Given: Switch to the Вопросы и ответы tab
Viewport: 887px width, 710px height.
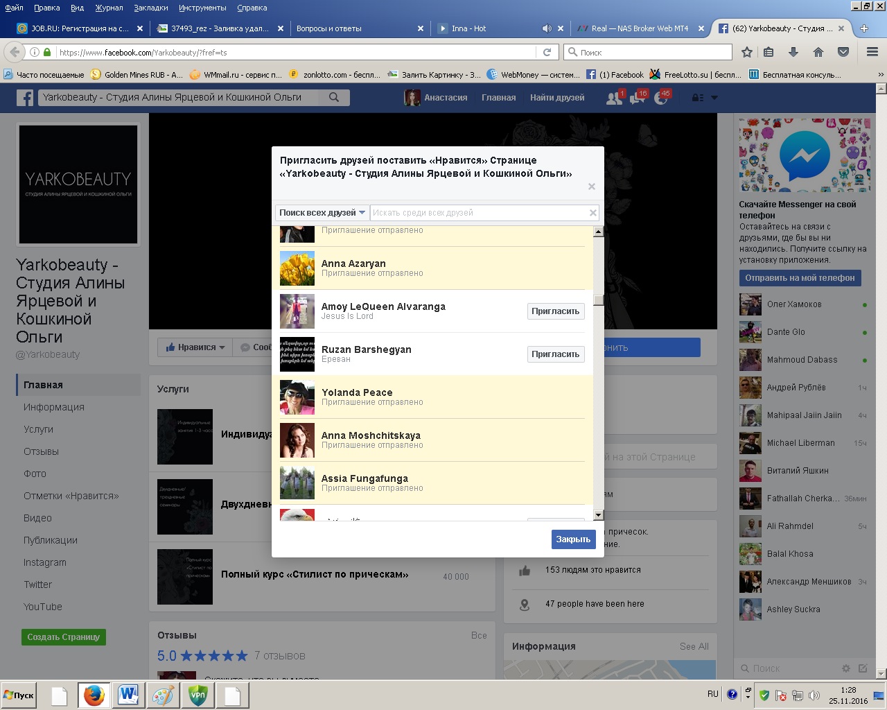Looking at the screenshot, I should click(359, 28).
